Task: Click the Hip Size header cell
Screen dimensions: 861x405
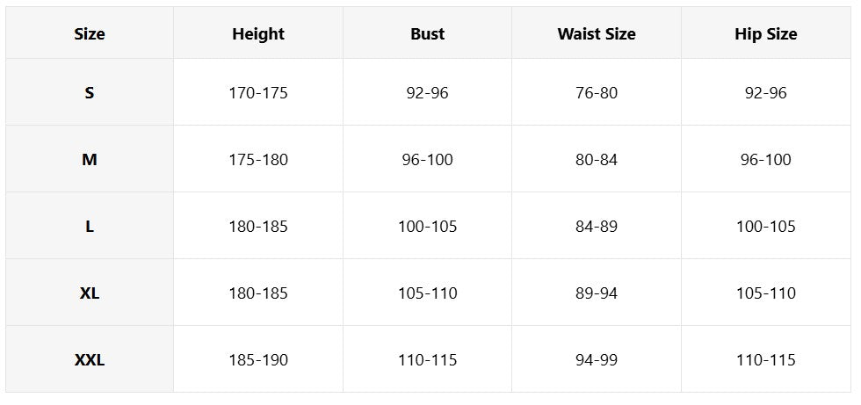Action: [x=765, y=33]
